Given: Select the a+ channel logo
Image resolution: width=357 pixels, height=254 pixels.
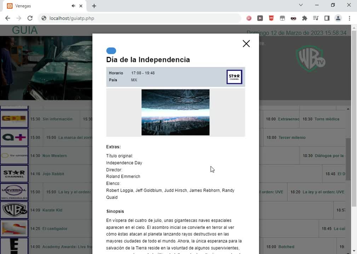Looking at the screenshot, I should 14,137.
